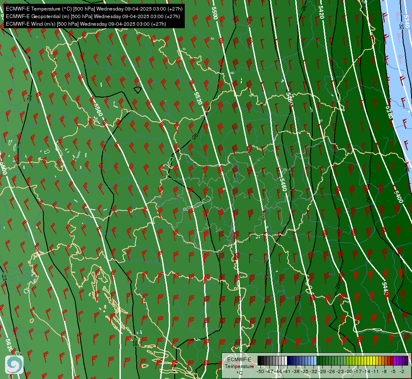Viewport: 412px width, 379px height.
Task: Click the -17 legend scale value
Action: point(358,371)
